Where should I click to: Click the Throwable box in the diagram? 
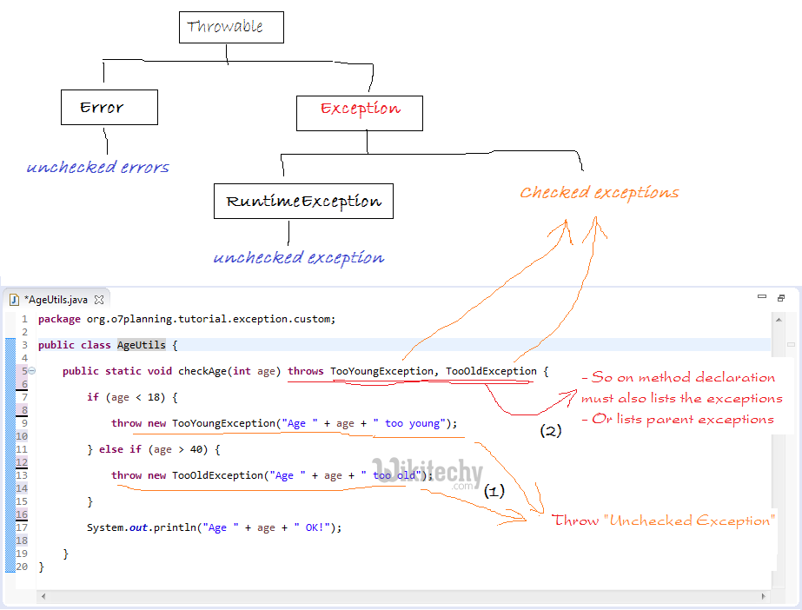click(x=231, y=28)
